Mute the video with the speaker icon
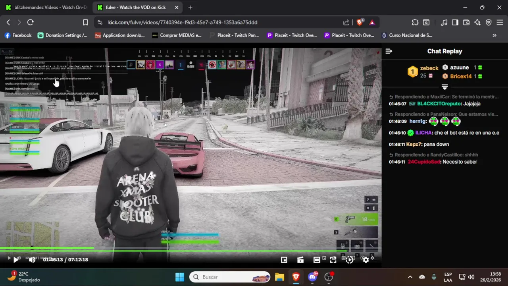 click(32, 259)
